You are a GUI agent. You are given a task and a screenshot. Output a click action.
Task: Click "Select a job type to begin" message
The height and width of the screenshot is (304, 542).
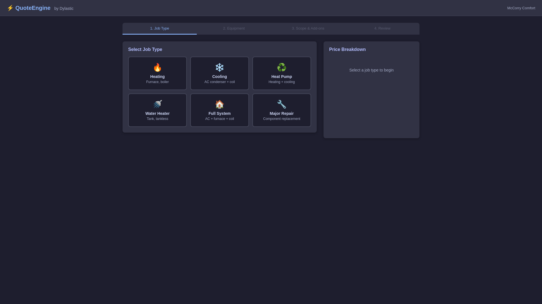tap(371, 70)
